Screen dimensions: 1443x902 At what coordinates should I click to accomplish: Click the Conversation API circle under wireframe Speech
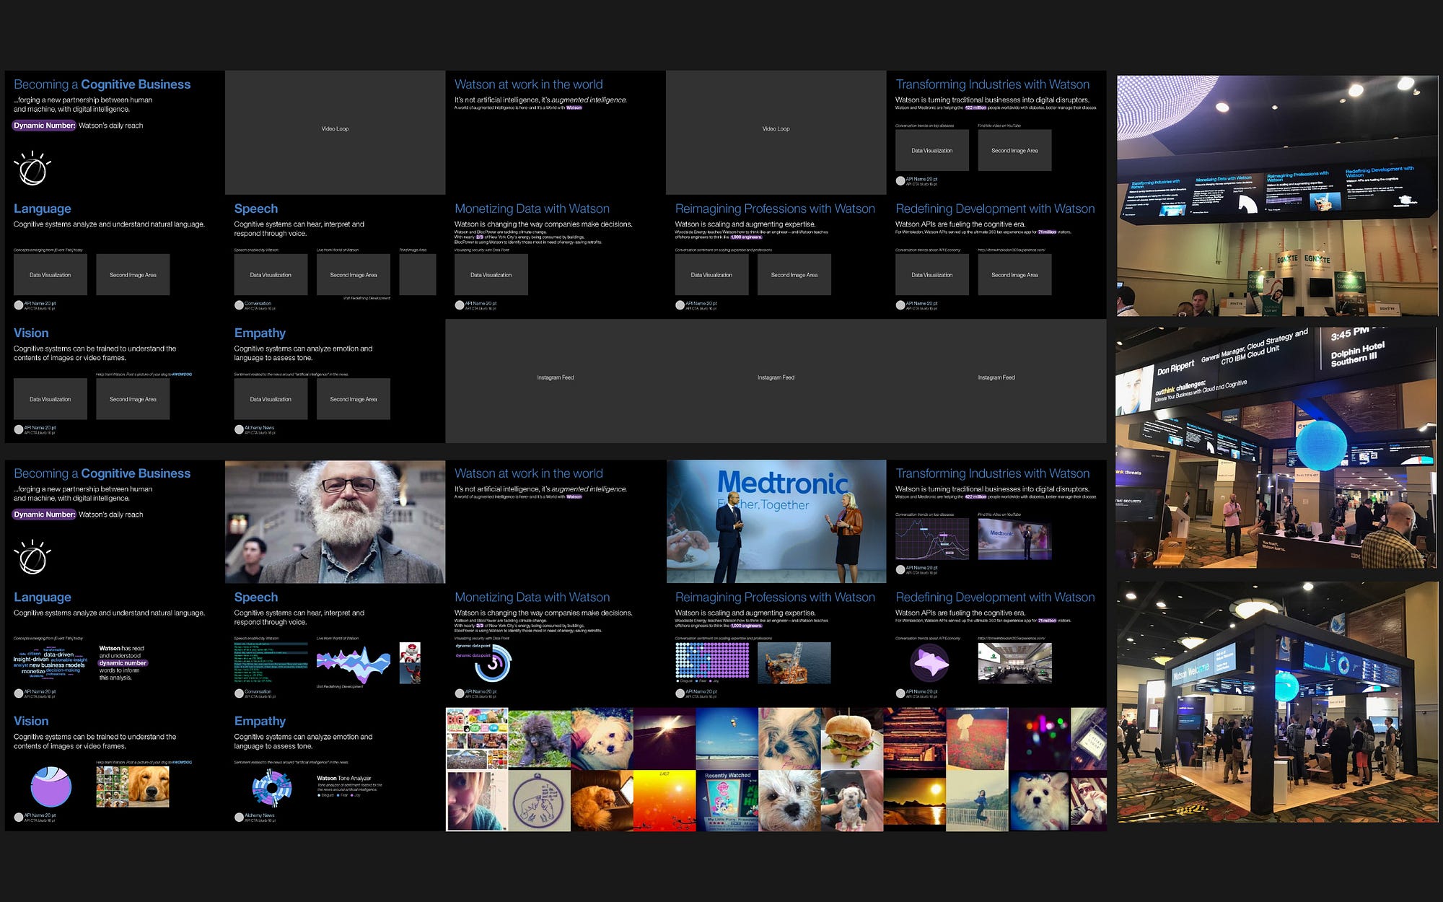pyautogui.click(x=239, y=305)
